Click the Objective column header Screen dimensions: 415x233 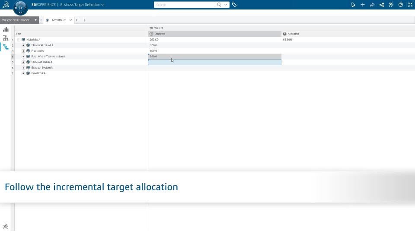coord(215,34)
